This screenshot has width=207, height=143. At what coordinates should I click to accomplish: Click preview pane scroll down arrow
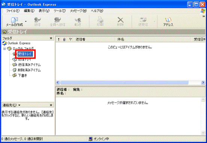point(203,133)
